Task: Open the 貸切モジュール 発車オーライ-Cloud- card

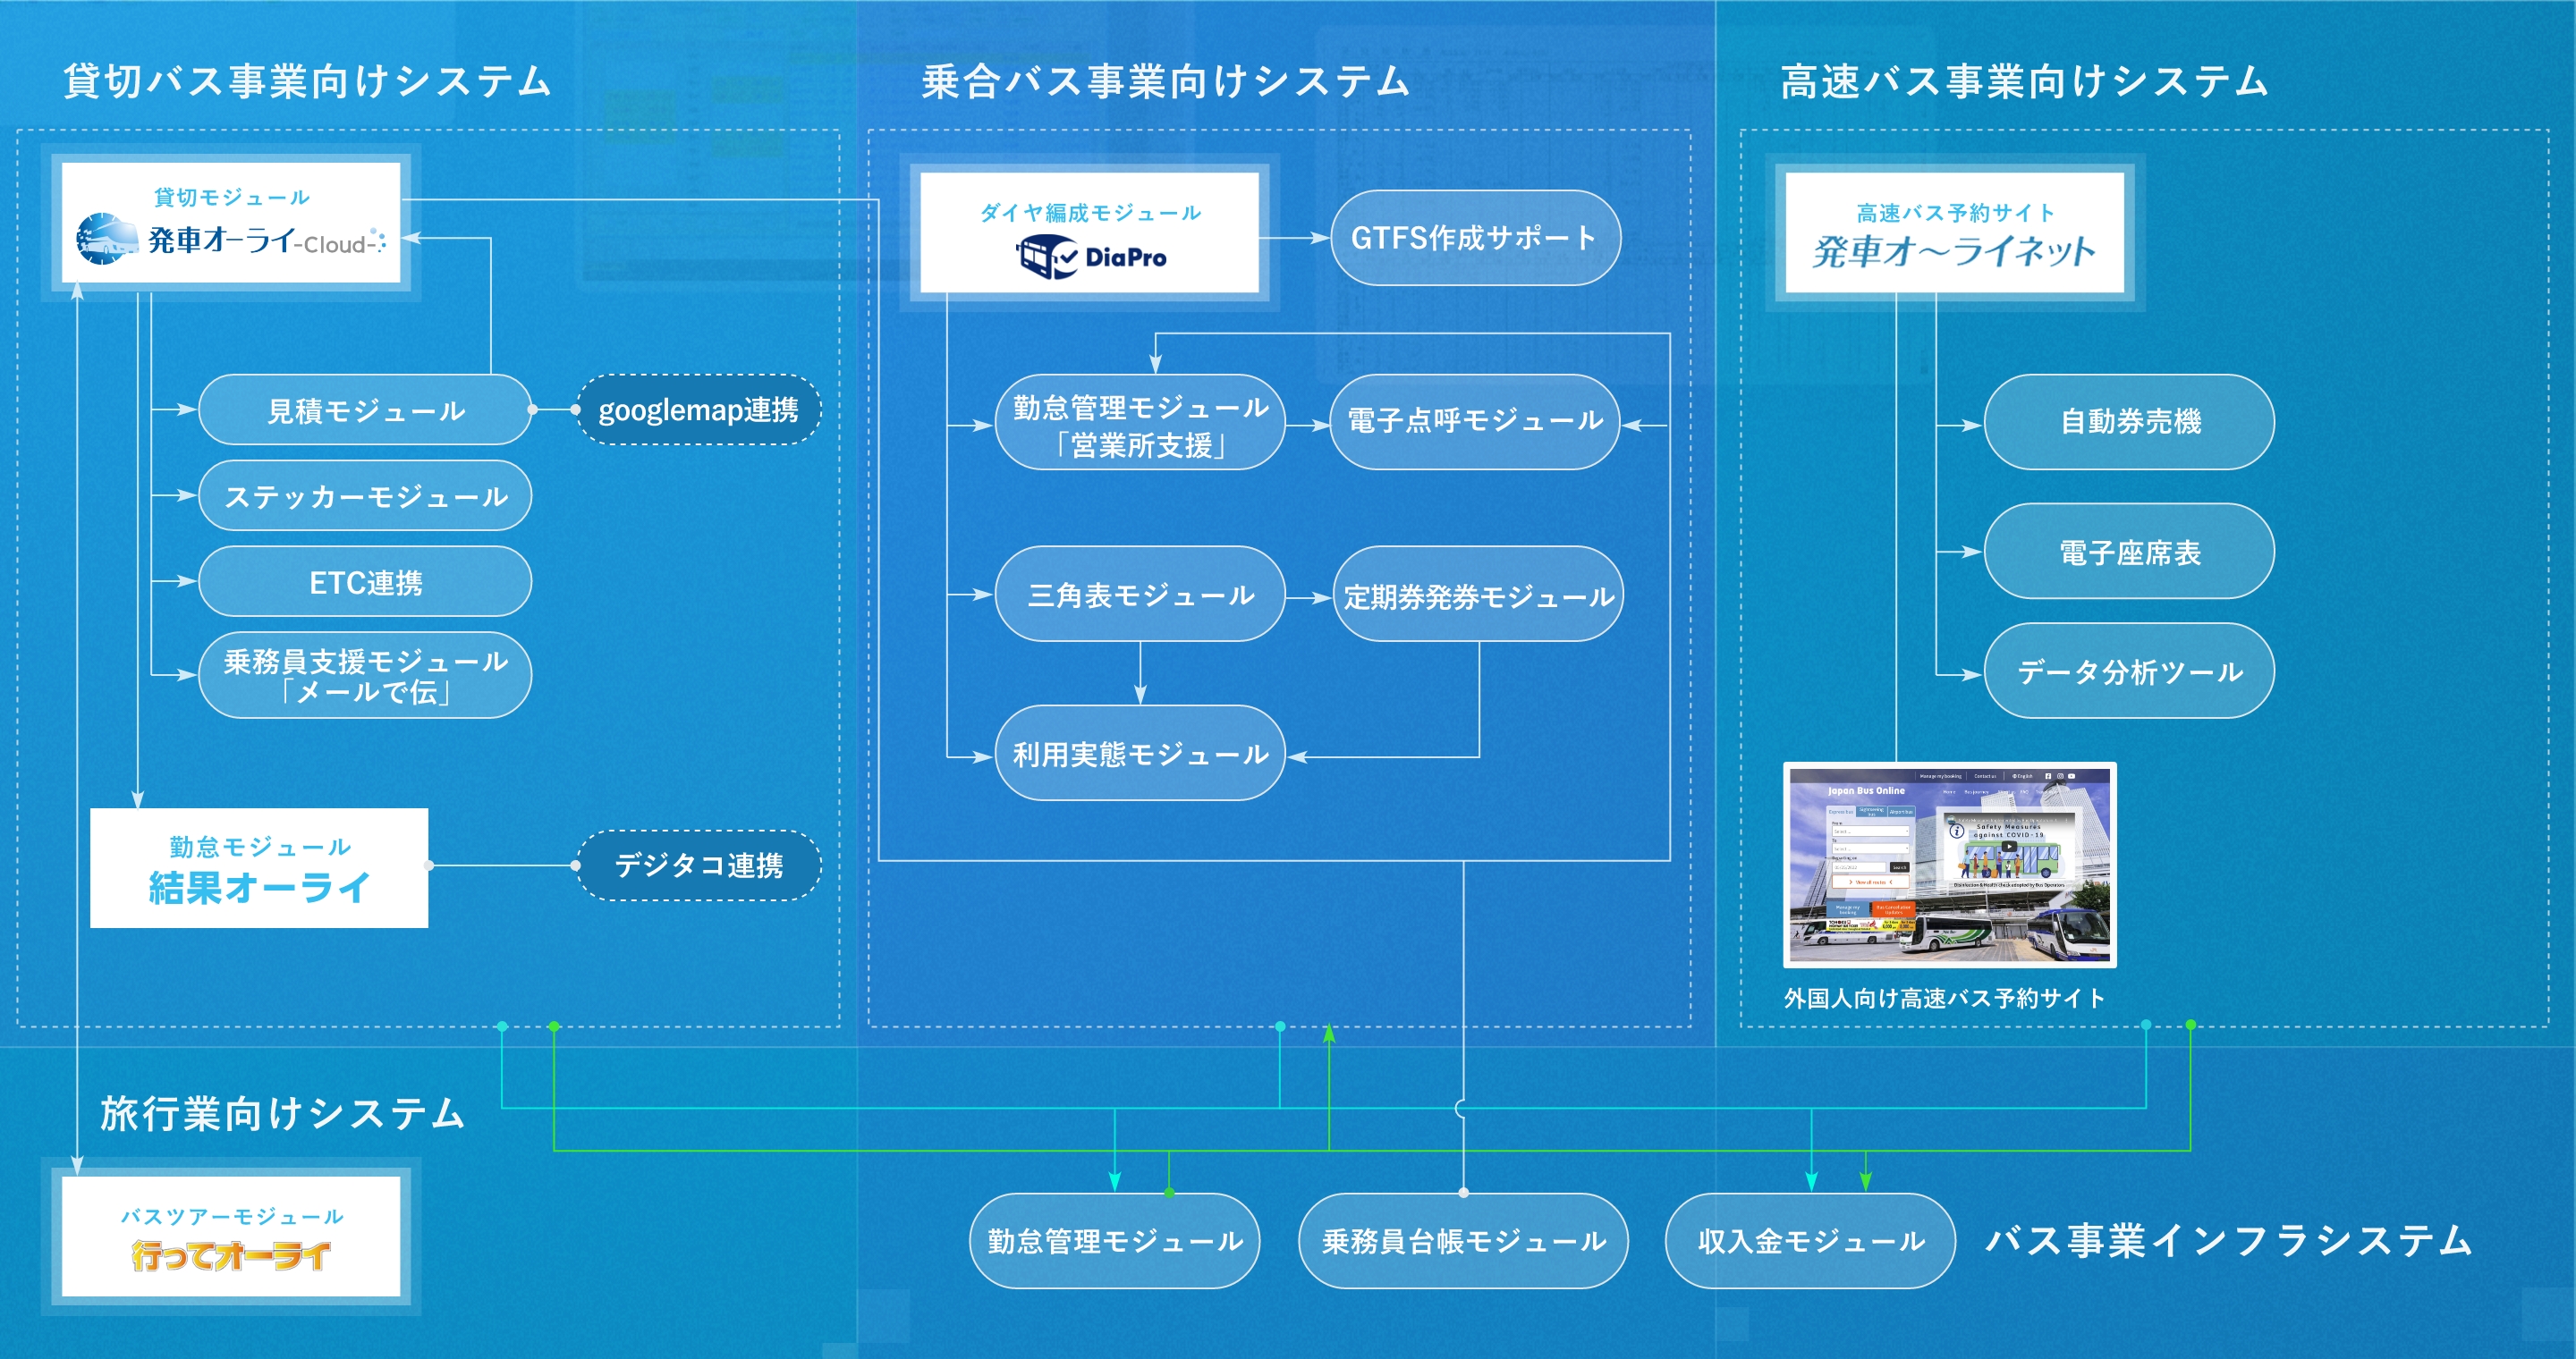Action: tap(231, 223)
